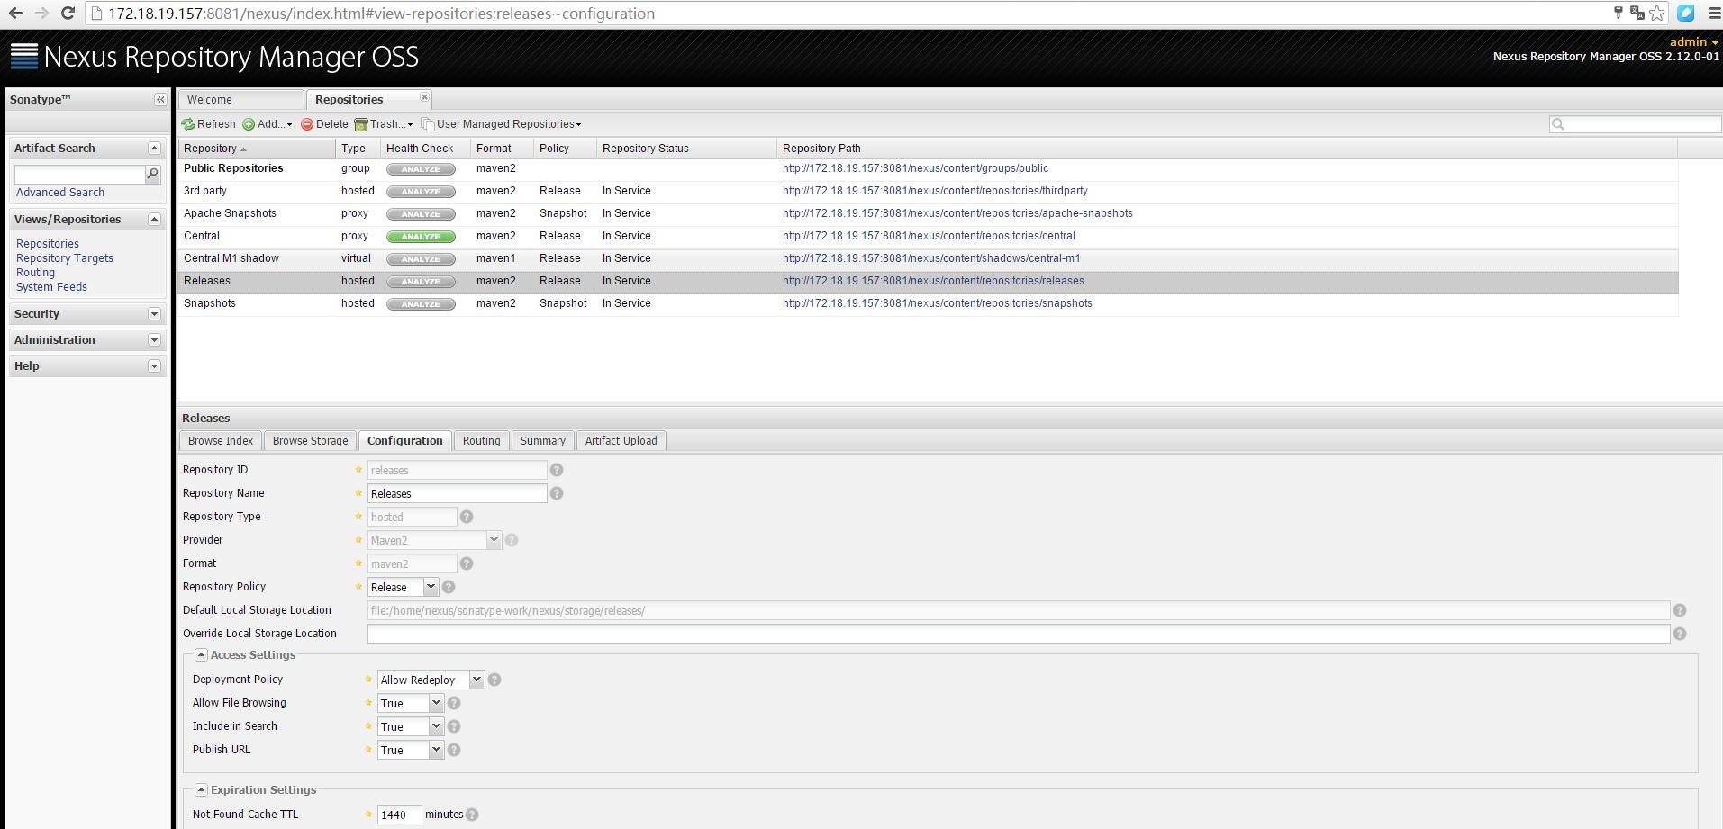Show help for Publish URL
This screenshot has height=829, width=1723.
tap(454, 750)
